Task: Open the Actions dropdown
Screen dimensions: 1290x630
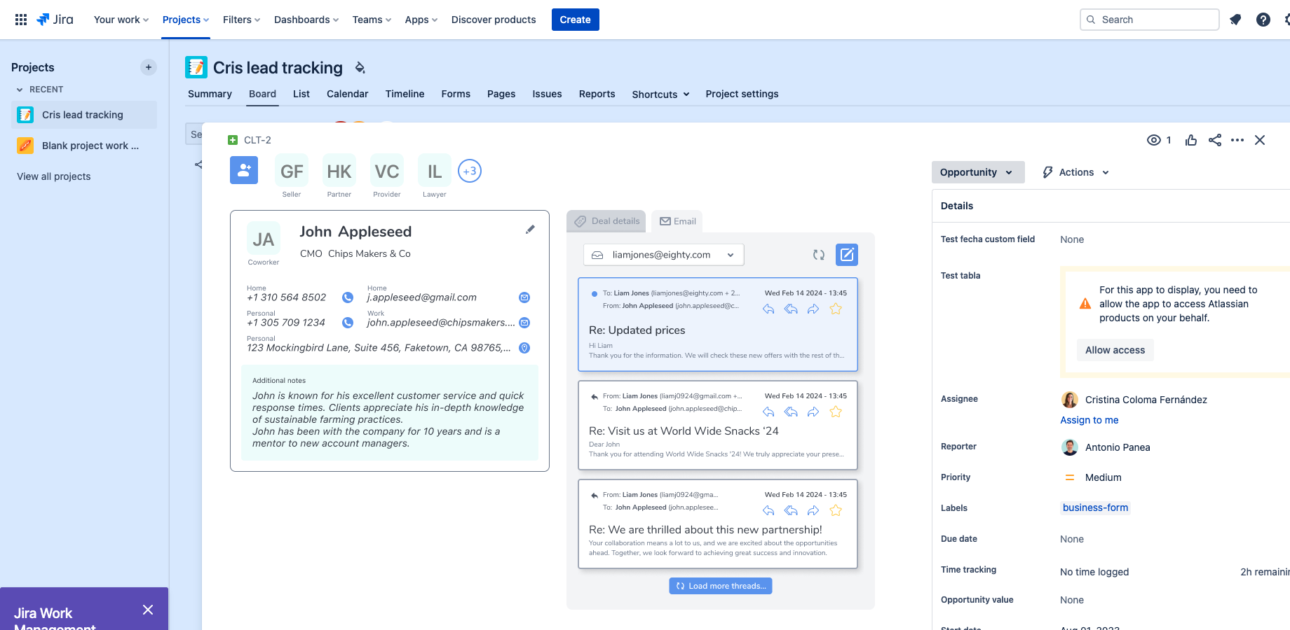Action: tap(1075, 172)
